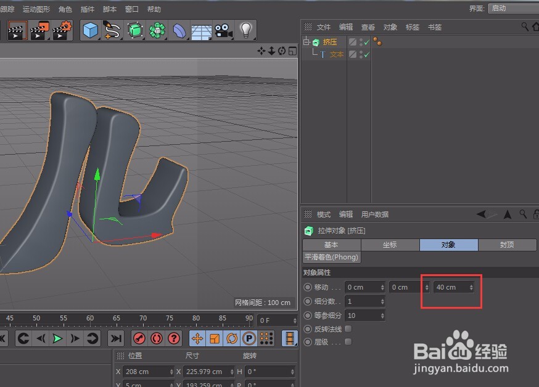This screenshot has height=387, width=539.
Task: Select the 文本 child object in the manager
Action: pyautogui.click(x=337, y=54)
